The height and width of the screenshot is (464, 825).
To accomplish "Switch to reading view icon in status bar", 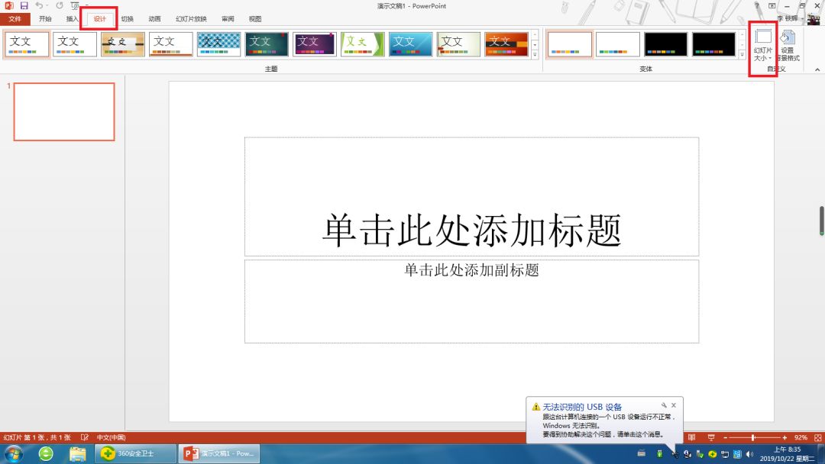I will point(691,437).
